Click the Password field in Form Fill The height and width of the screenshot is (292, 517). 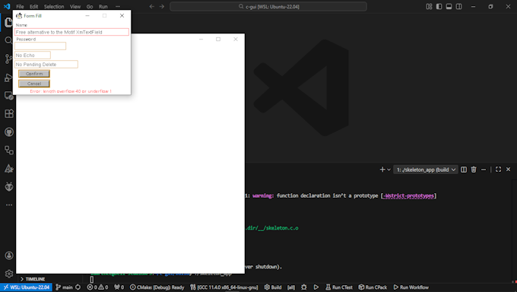click(x=40, y=46)
